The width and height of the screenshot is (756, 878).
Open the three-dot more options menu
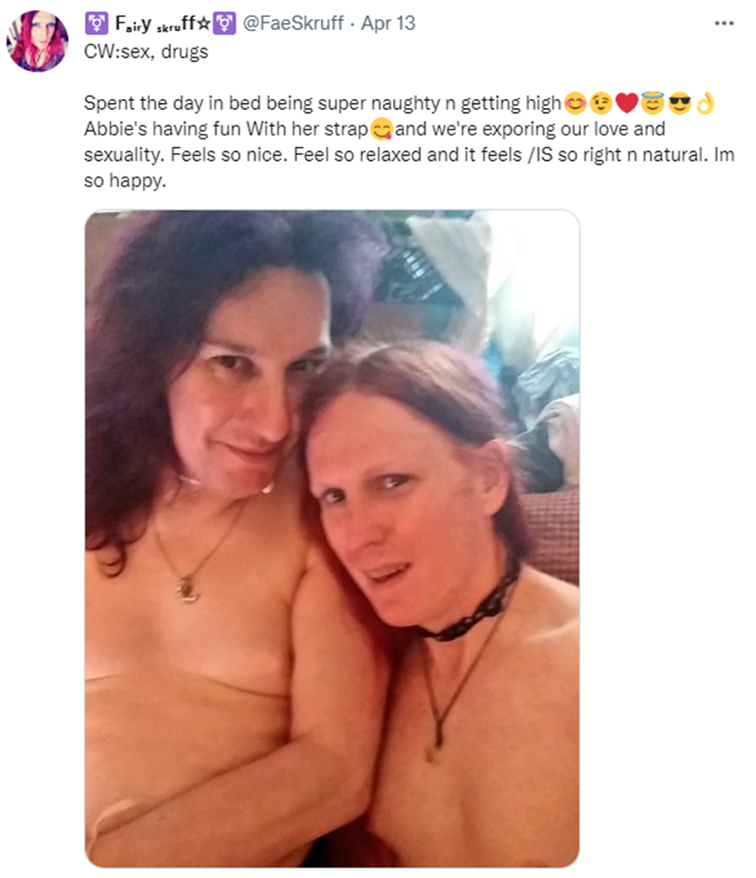(x=724, y=23)
